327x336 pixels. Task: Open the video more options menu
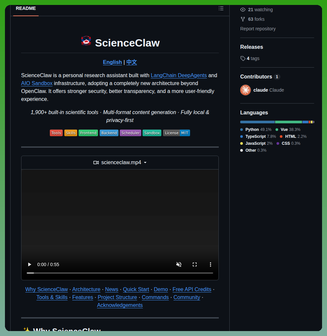click(x=210, y=264)
